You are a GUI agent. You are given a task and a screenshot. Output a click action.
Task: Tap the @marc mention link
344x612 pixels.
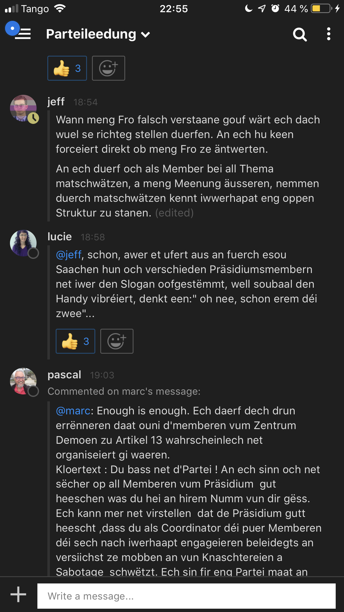pyautogui.click(x=73, y=411)
